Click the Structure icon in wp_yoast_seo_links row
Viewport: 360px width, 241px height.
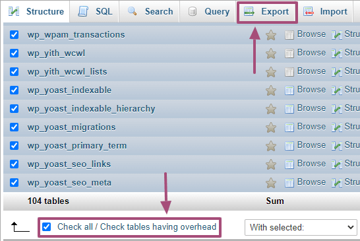coord(337,164)
